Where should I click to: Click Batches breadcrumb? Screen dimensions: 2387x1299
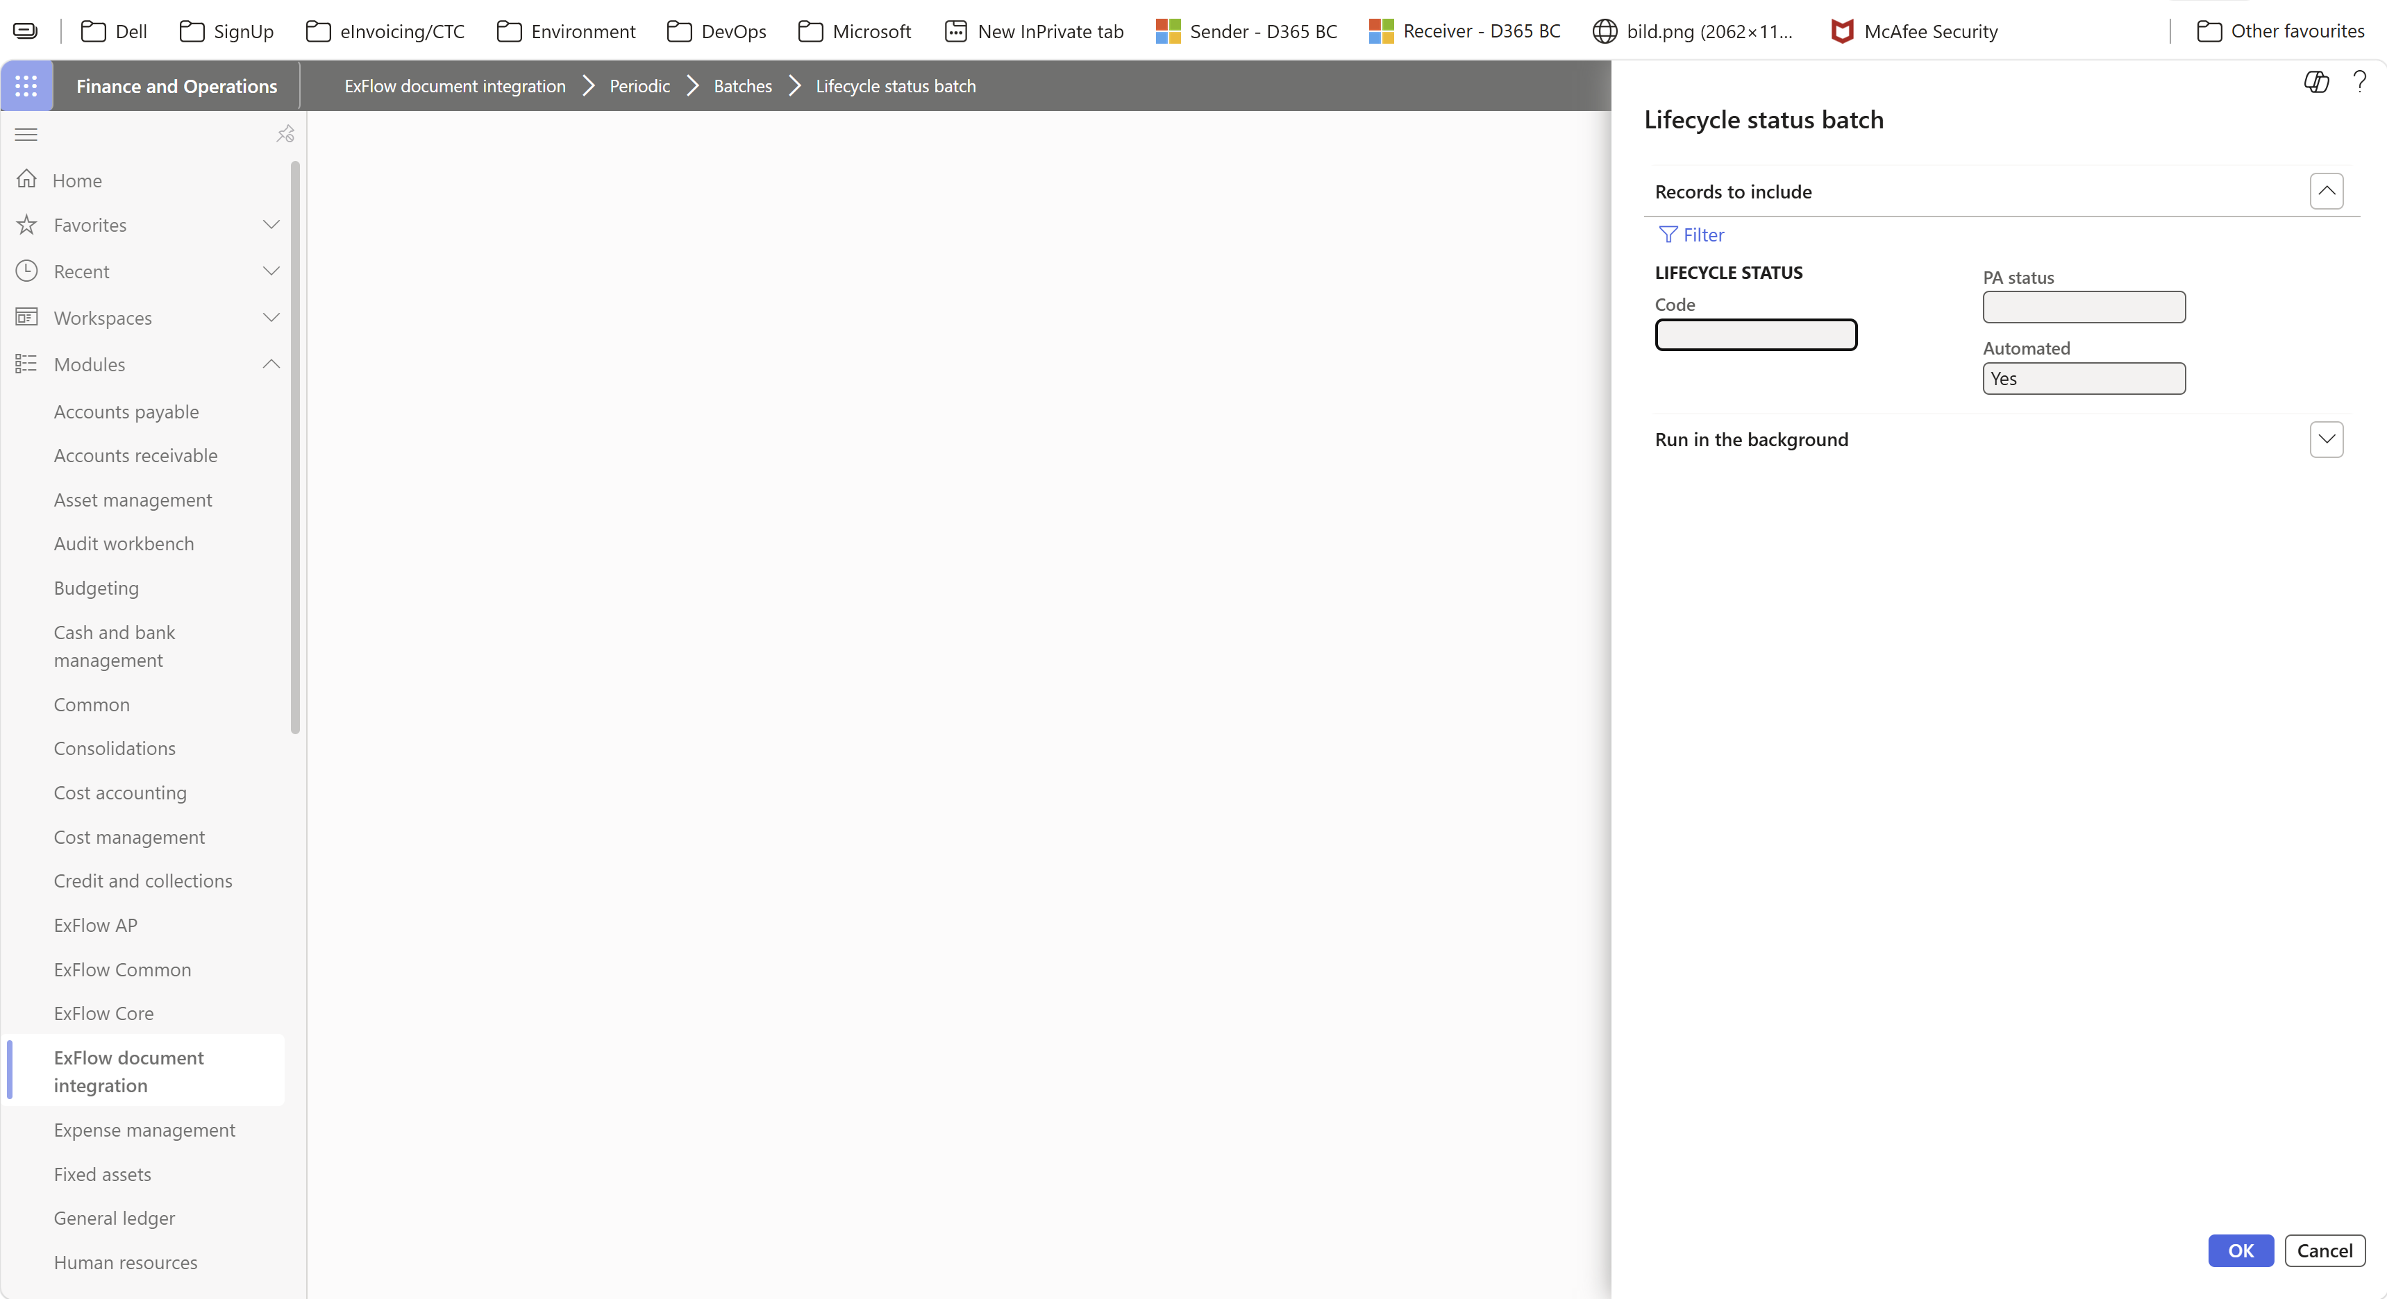(742, 86)
